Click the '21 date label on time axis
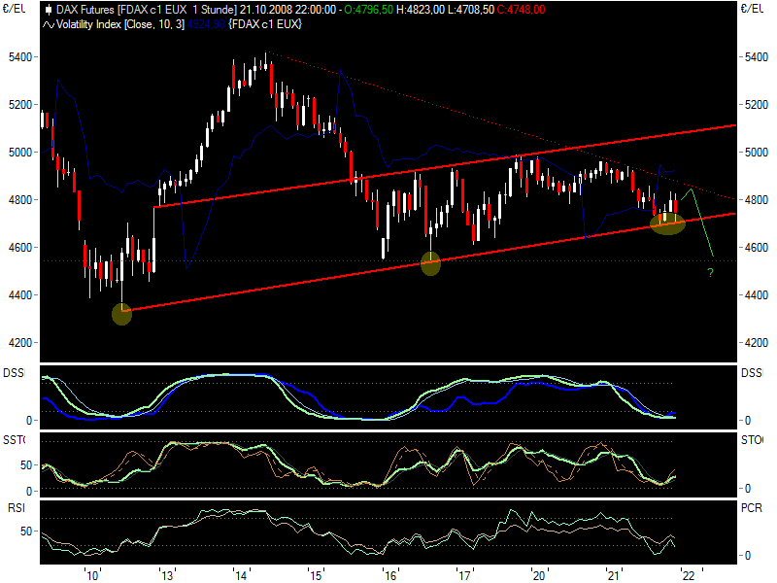 (x=614, y=575)
